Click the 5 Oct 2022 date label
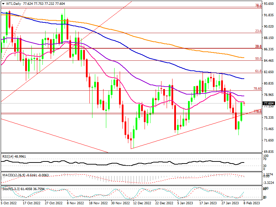The height and width of the screenshot is (207, 276). click(x=9, y=204)
